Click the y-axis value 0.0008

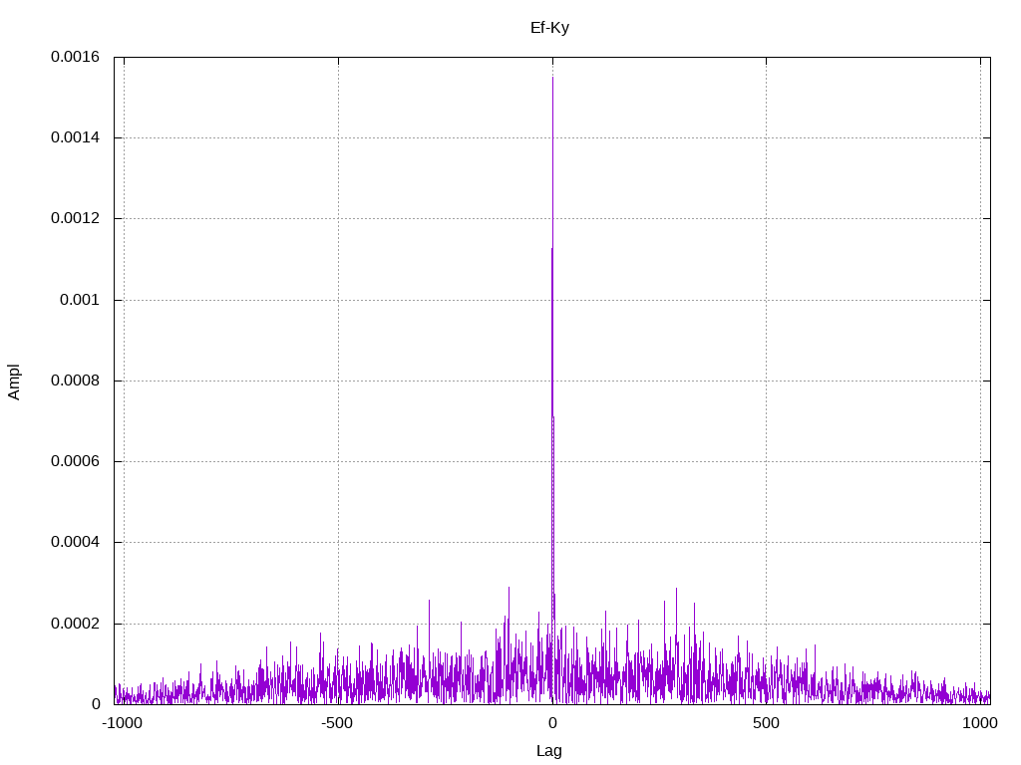coord(76,381)
